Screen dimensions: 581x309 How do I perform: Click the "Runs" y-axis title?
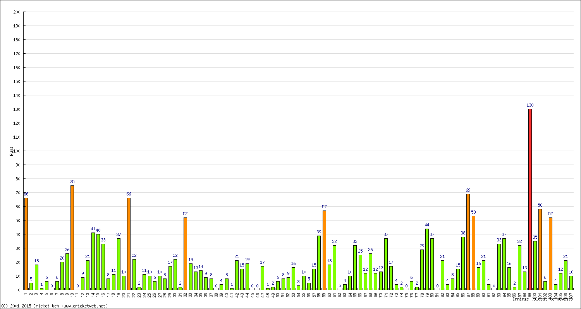coord(11,151)
